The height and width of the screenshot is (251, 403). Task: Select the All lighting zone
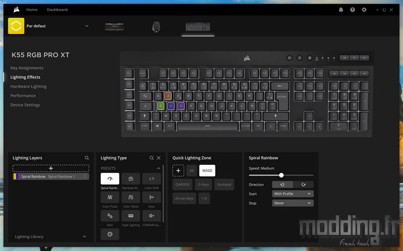coord(191,170)
